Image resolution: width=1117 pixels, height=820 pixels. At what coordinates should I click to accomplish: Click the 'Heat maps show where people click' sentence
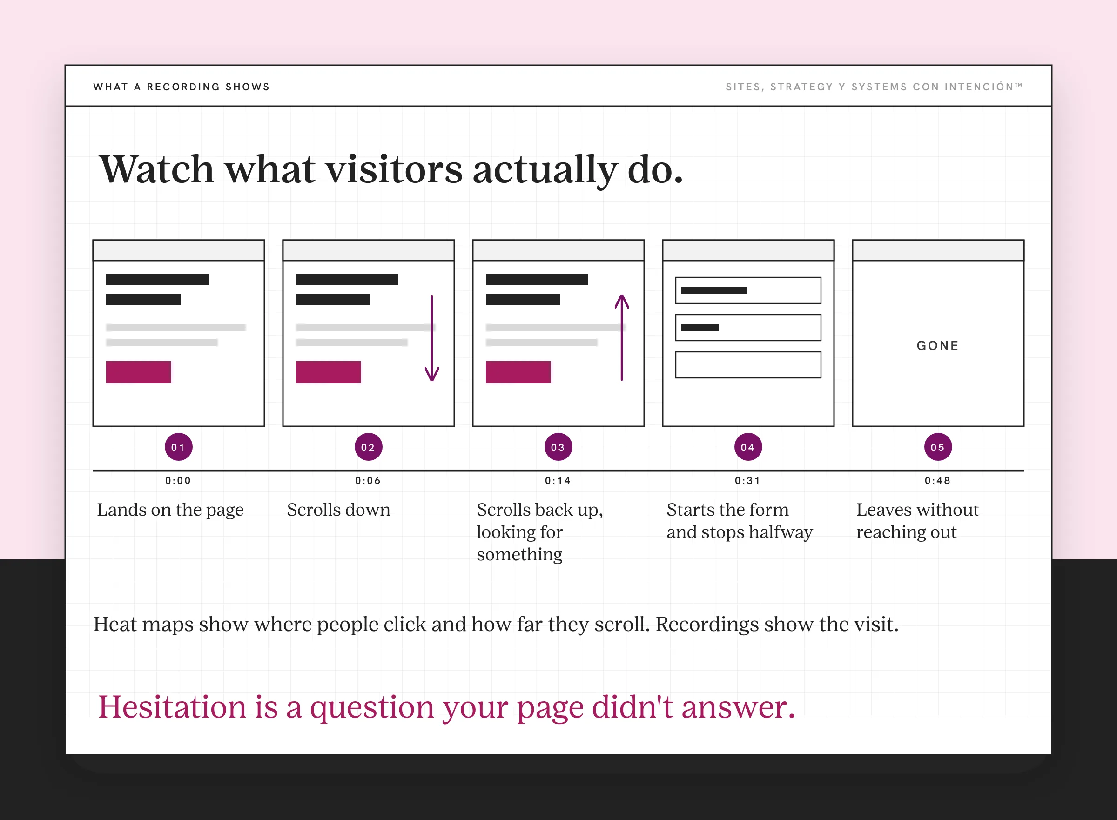click(x=496, y=625)
